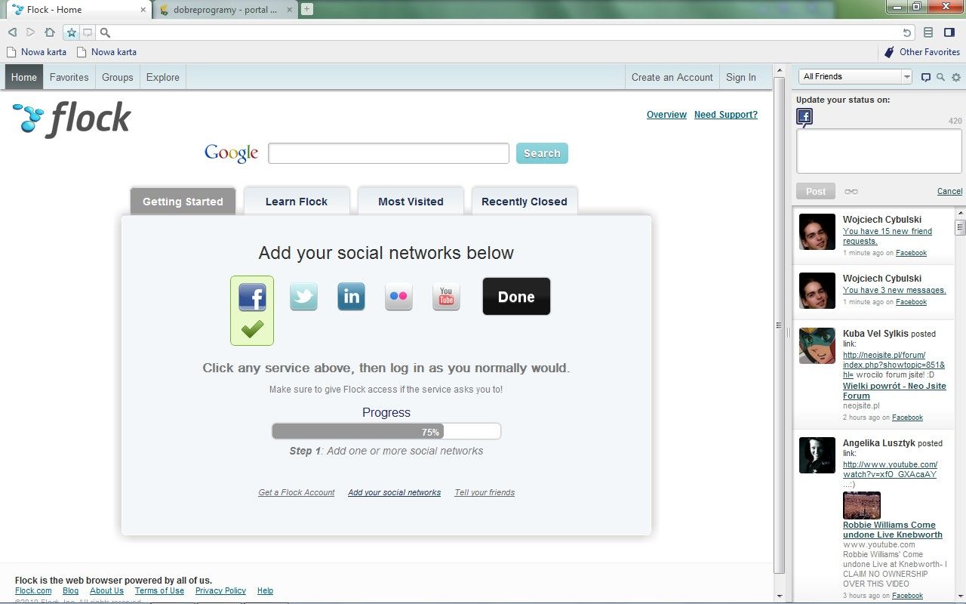
Task: Open the Need Support? link
Action: (x=726, y=115)
